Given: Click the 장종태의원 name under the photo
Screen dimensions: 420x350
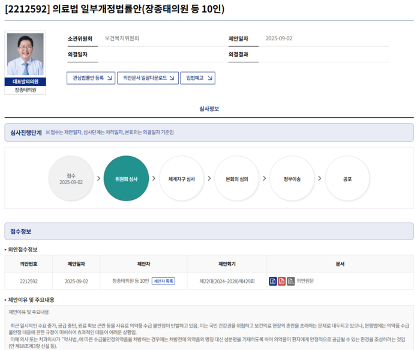Looking at the screenshot, I should coord(25,90).
